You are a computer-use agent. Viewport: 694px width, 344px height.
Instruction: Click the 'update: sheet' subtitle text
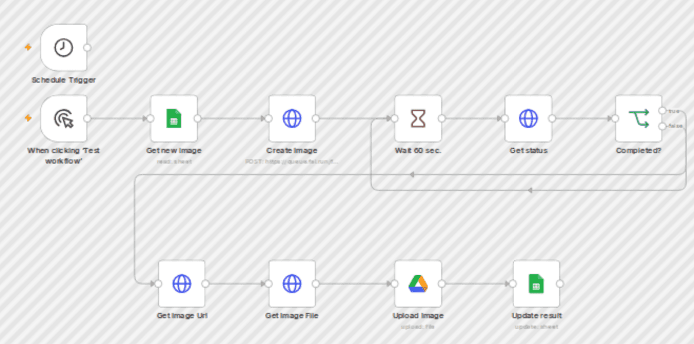537,327
